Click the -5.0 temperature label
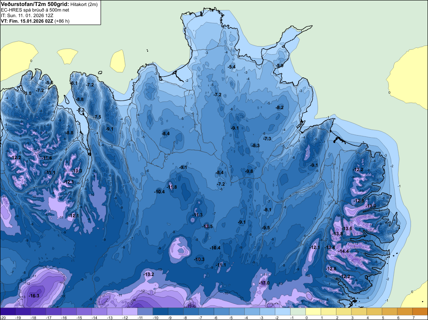The height and width of the screenshot is (320, 428). coord(279,66)
